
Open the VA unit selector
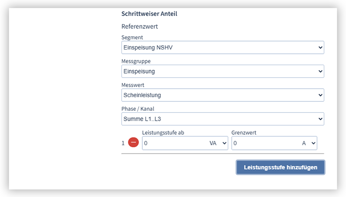218,143
